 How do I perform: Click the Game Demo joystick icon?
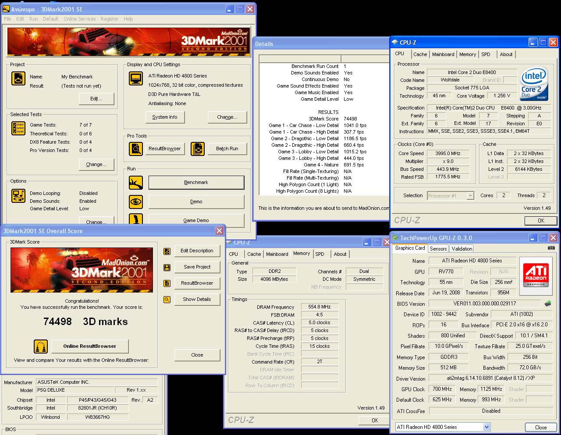coord(136,219)
